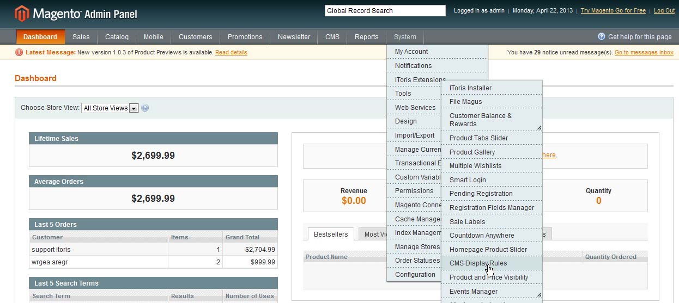Click the help icon beside Store View dropdown
This screenshot has width=679, height=303.
click(145, 108)
